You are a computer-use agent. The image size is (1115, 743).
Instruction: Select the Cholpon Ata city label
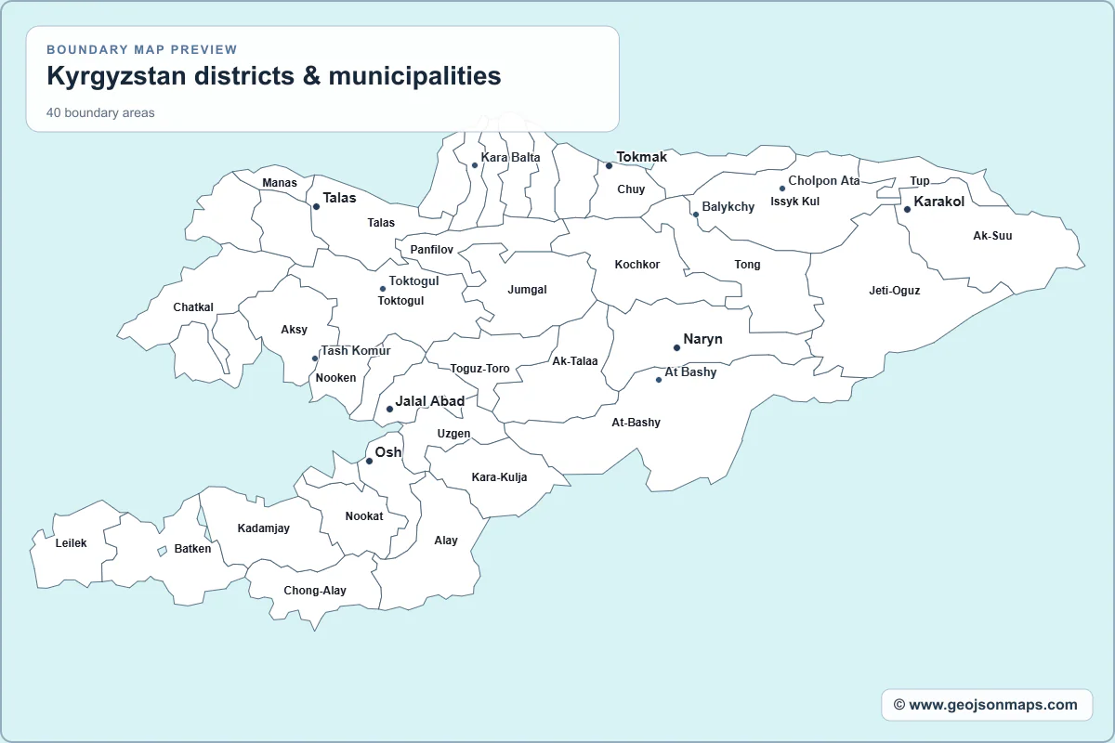[x=824, y=180]
